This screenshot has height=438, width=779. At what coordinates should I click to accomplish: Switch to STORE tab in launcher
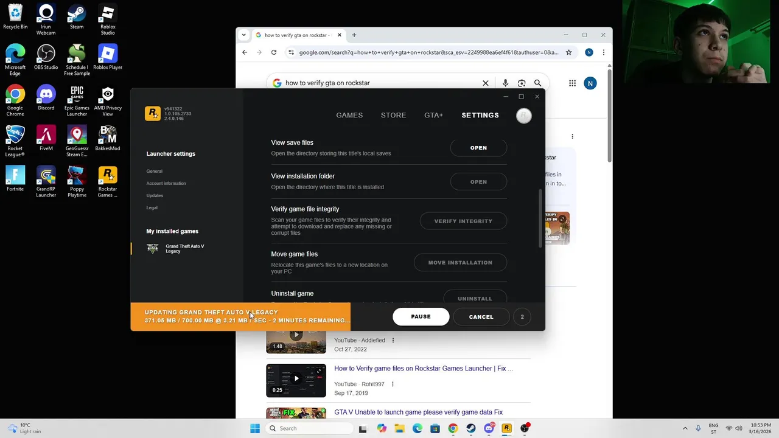click(393, 115)
